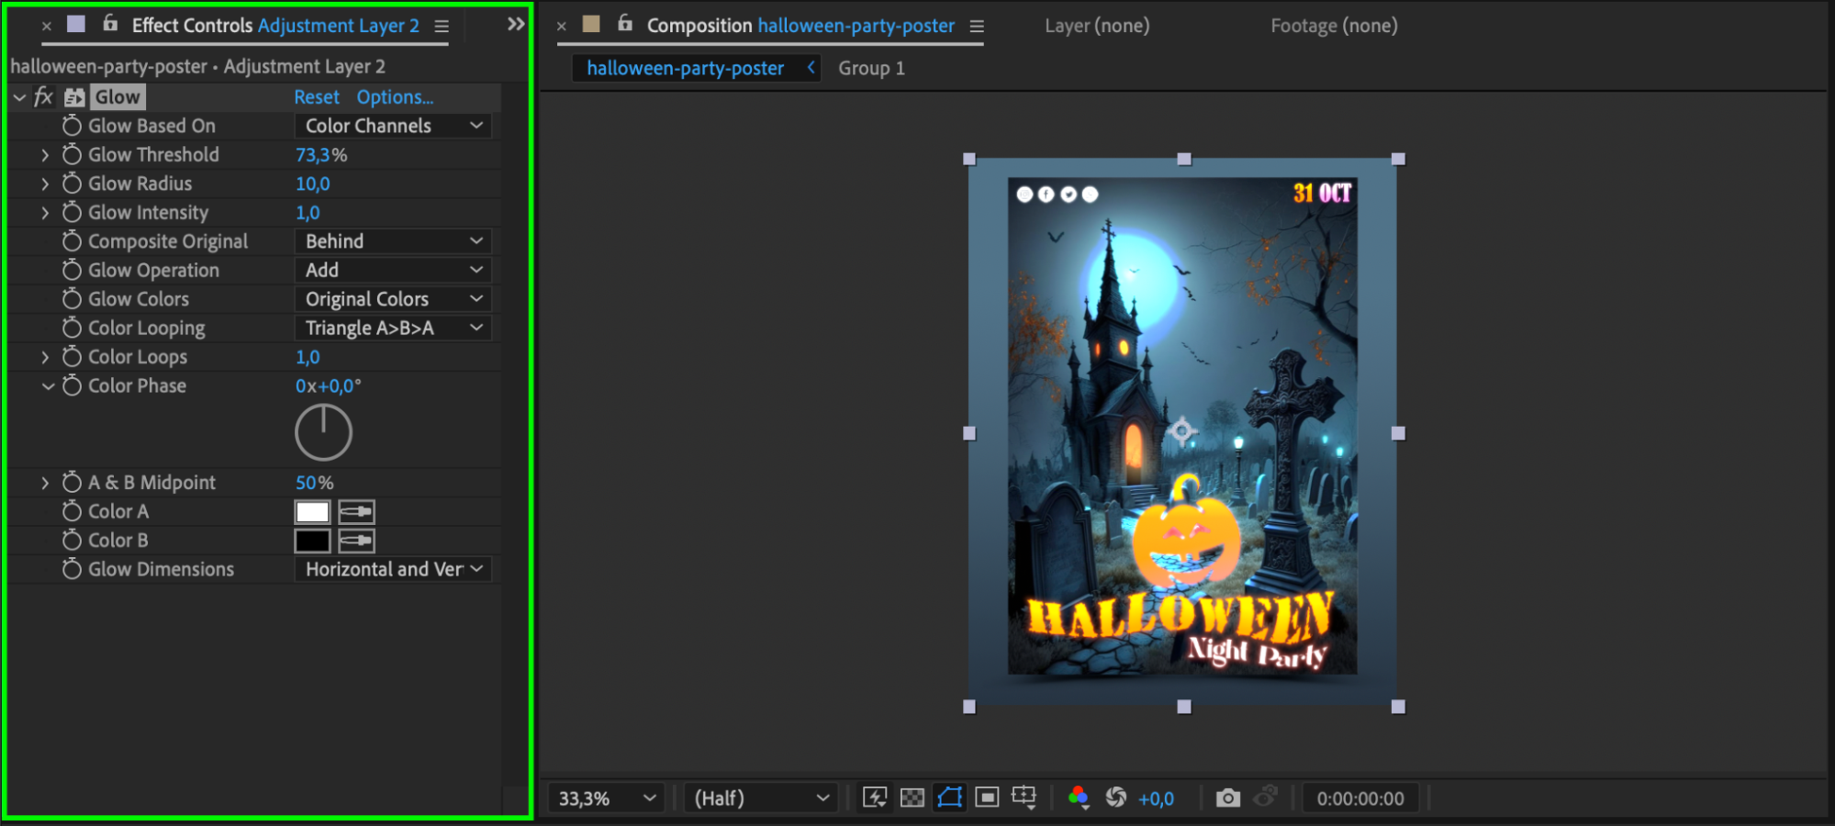Click the Fast Previews lightning icon

click(x=875, y=798)
